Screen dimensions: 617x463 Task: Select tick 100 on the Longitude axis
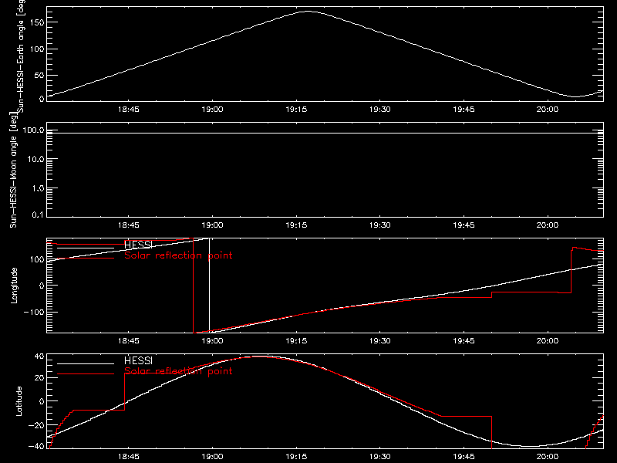36,259
